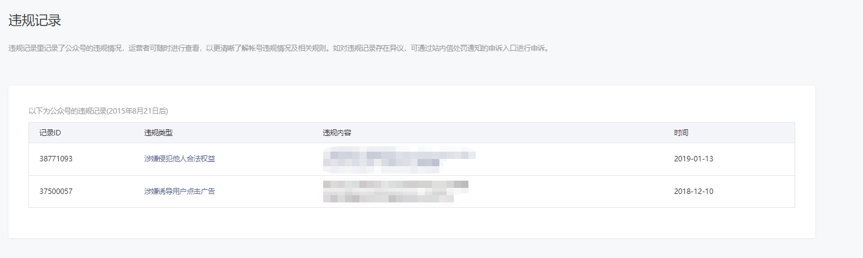Click second blurred content line of record 37500057
The image size is (863, 258).
point(388,197)
